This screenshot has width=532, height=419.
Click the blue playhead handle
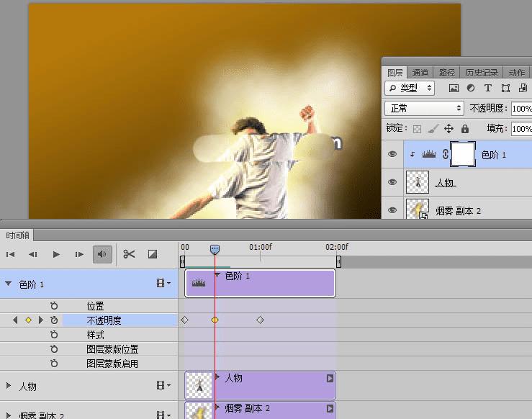pos(215,250)
